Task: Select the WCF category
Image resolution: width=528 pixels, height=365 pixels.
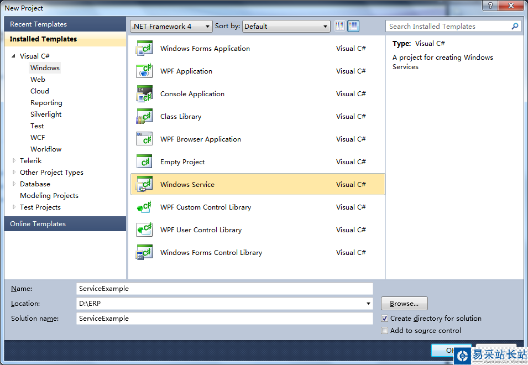Action: point(38,137)
